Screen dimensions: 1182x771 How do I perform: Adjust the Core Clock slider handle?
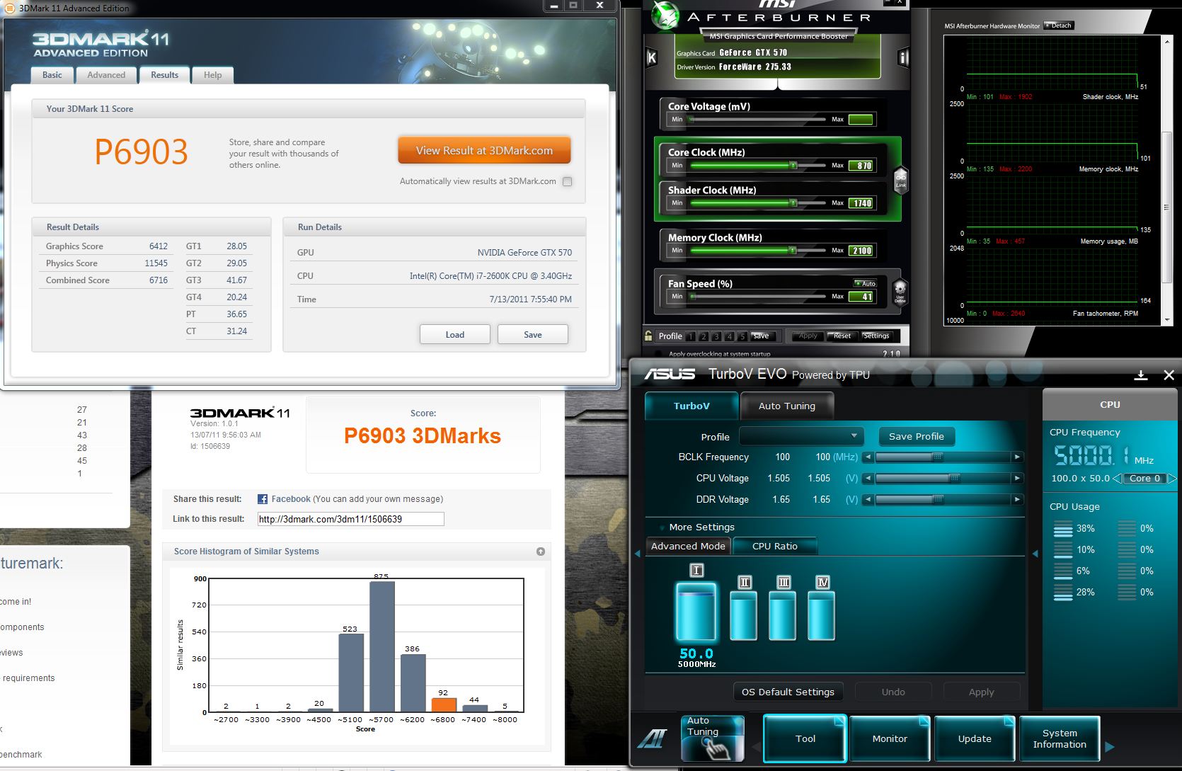793,165
